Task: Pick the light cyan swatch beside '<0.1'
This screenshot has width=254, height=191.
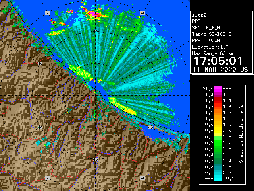Action: (x=218, y=178)
